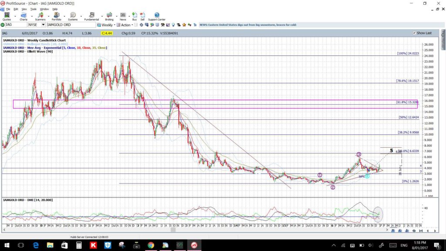Click the IAMGOLD ORD security name field
This screenshot has width=446, height=251.
(x=71, y=25)
